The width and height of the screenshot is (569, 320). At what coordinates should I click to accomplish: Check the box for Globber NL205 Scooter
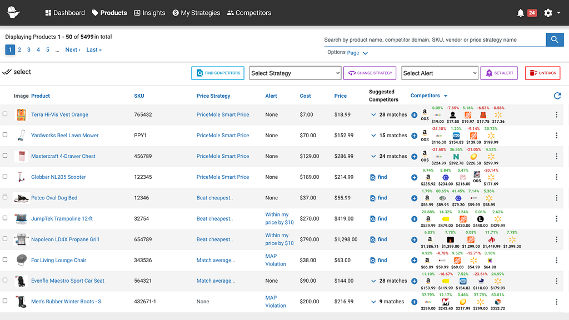(x=5, y=176)
